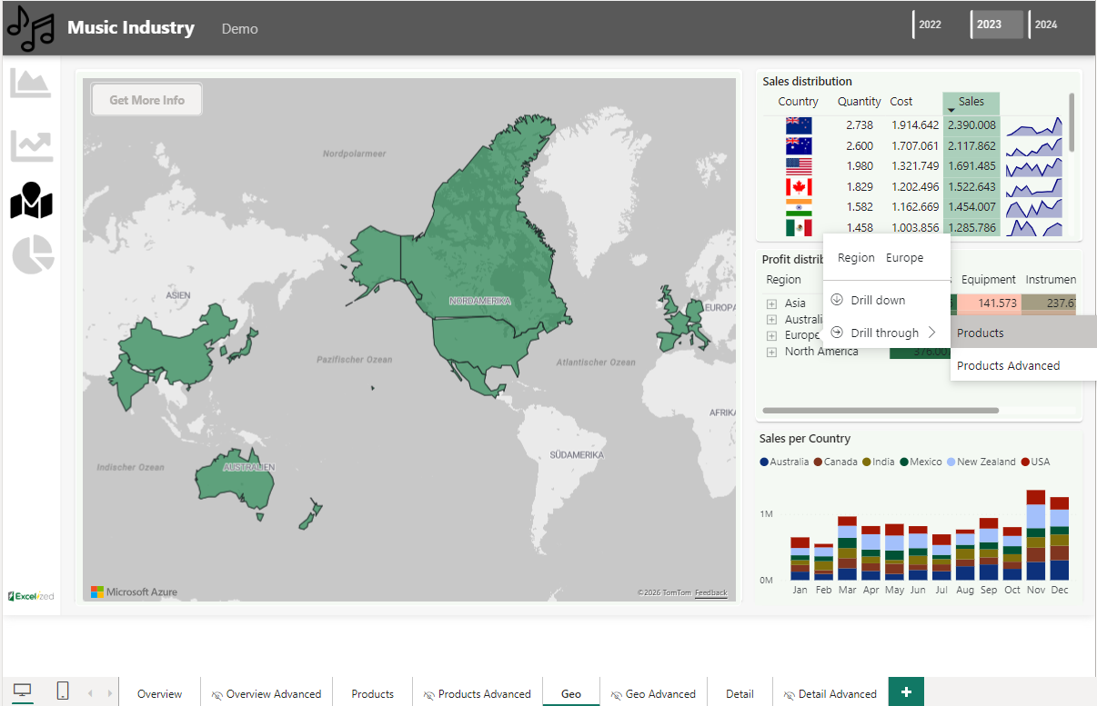The width and height of the screenshot is (1097, 706).
Task: Sort by the Country column header
Action: (798, 102)
